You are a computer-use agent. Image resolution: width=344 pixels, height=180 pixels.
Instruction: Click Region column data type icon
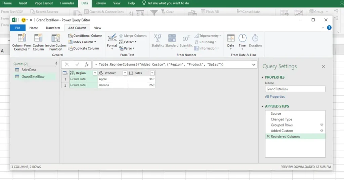click(x=72, y=73)
